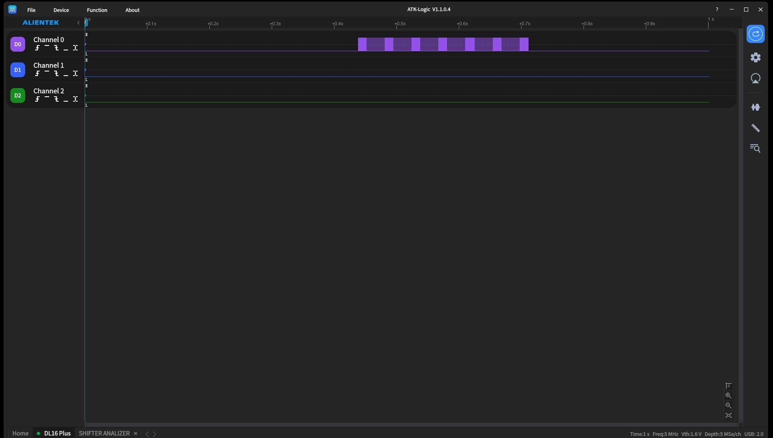Jump to time zero icon
The height and width of the screenshot is (438, 773).
(728, 386)
